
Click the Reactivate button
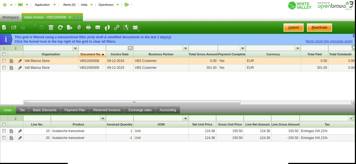[x=319, y=28]
